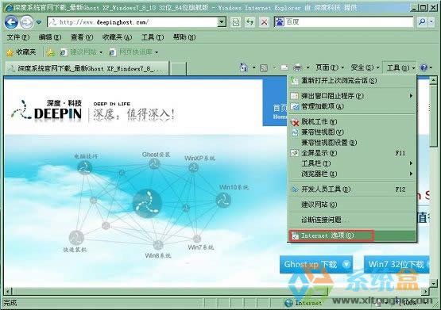Open the 编辑(E) menu
Image resolution: width=441 pixels, height=310 pixels.
[x=50, y=37]
